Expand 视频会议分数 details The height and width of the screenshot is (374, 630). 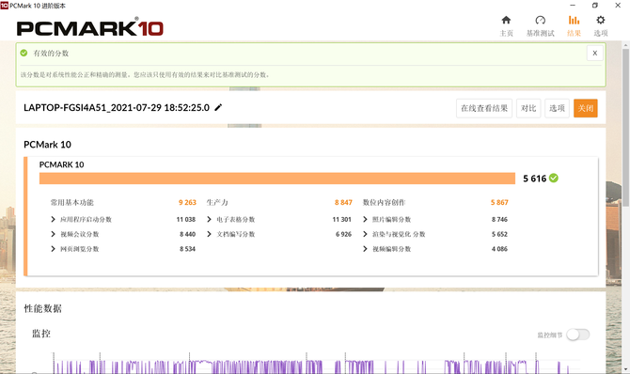point(53,234)
